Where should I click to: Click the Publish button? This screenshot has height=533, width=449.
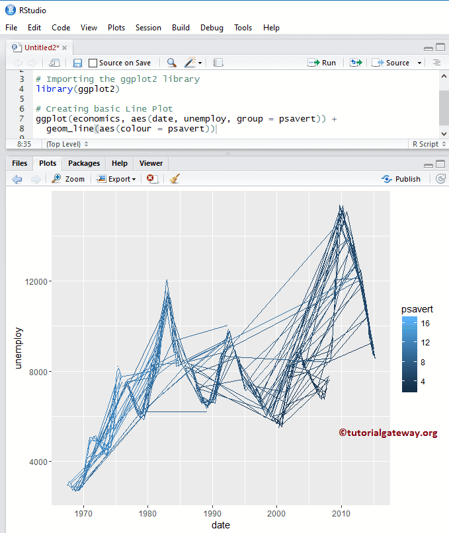401,179
